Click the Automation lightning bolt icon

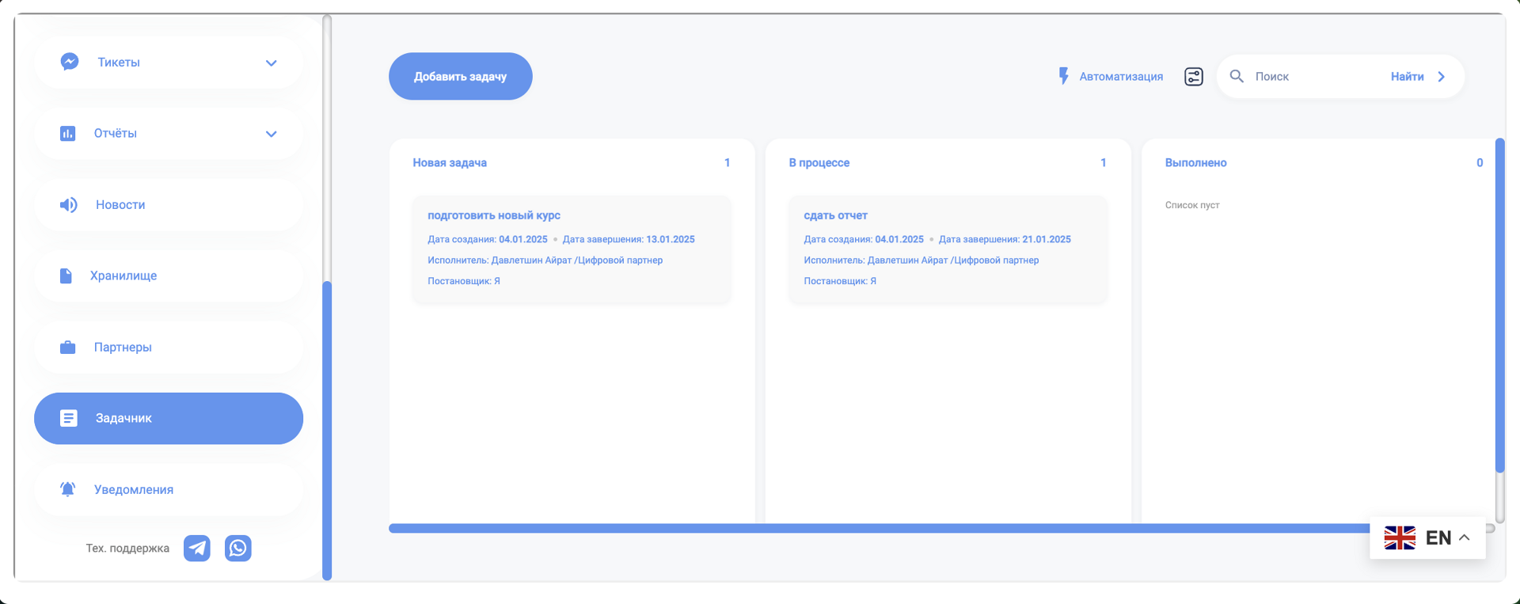click(x=1063, y=76)
